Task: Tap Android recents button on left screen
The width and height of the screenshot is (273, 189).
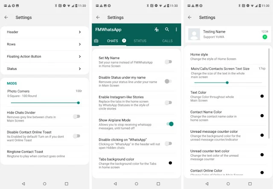Action: pyautogui.click(x=67, y=183)
